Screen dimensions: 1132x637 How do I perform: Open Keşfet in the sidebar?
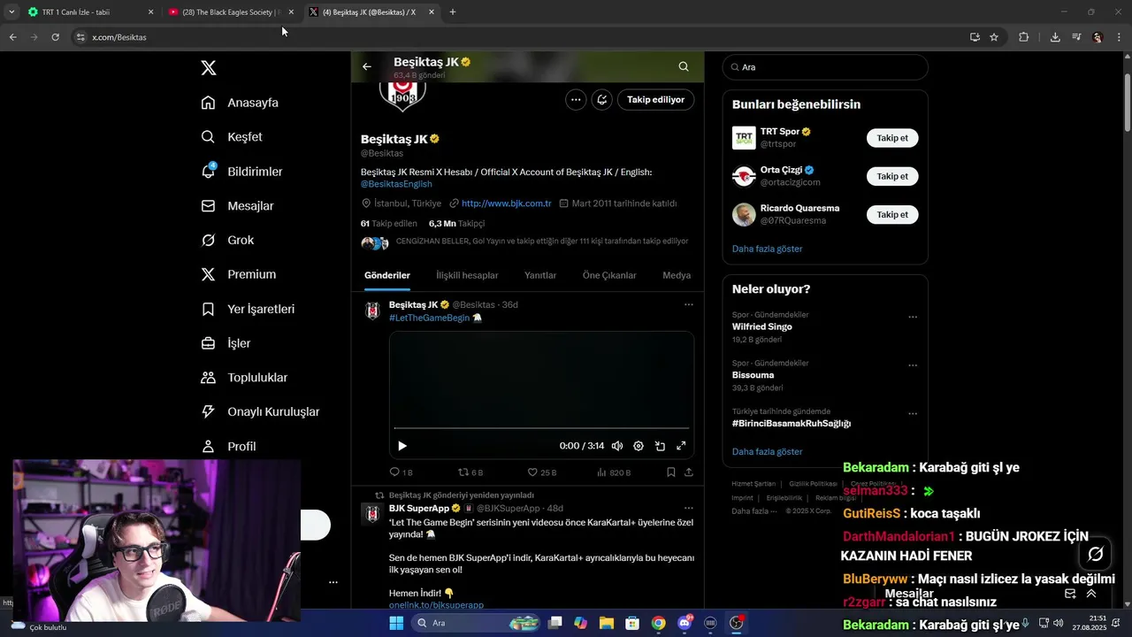[x=232, y=137]
